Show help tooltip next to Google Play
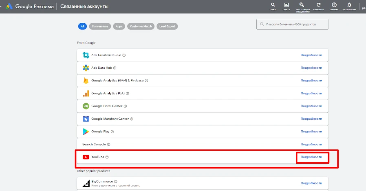This screenshot has height=191, width=366. (x=112, y=132)
